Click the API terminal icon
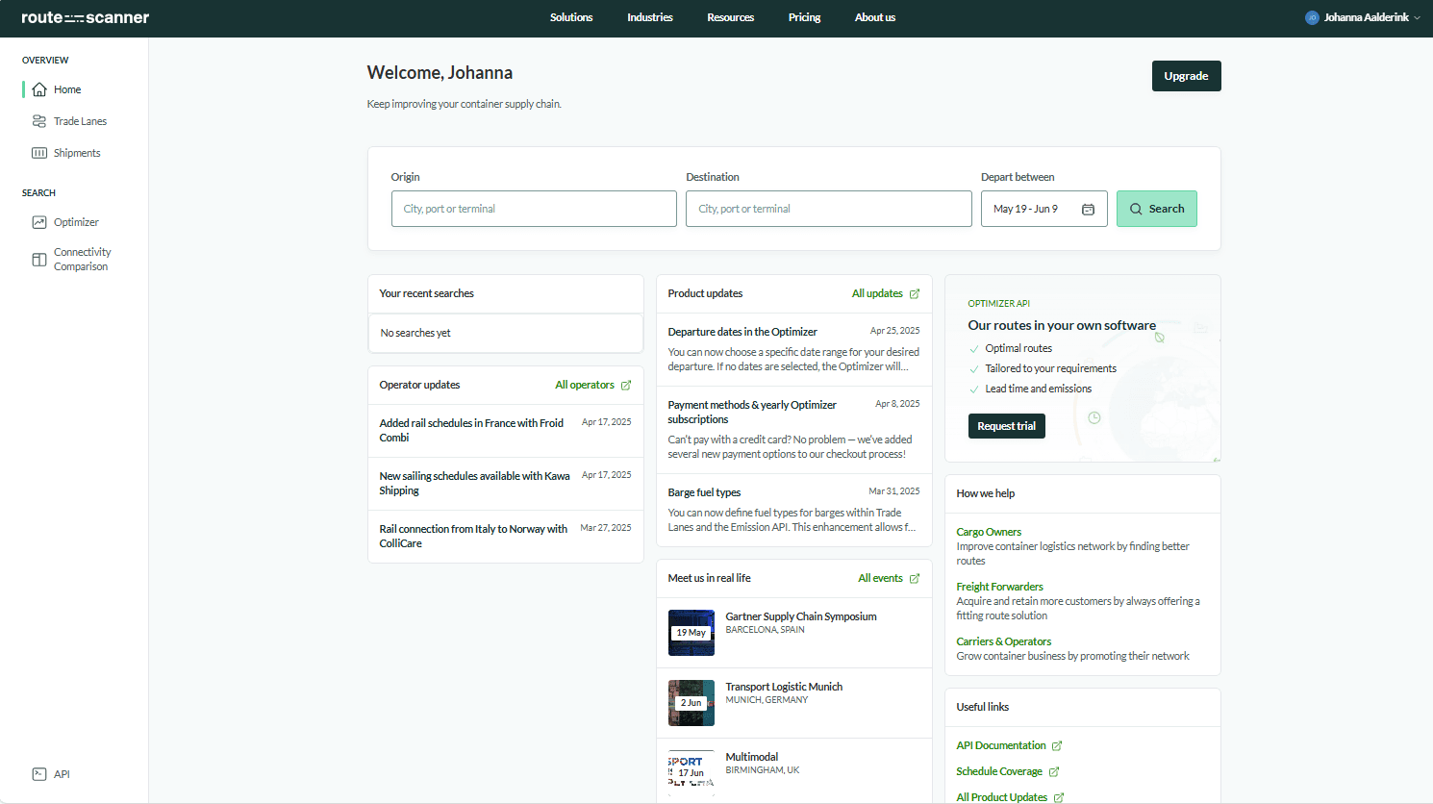Viewport: 1433px width, 804px height. pyautogui.click(x=39, y=774)
